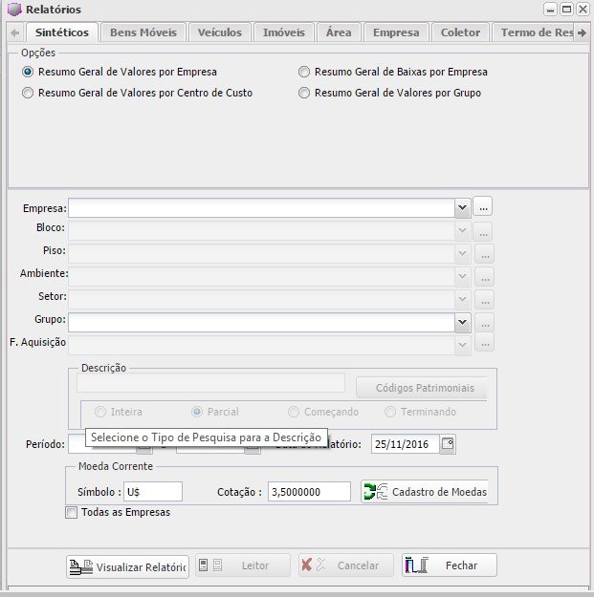Enable the Todas as Empresas checkbox

71,512
